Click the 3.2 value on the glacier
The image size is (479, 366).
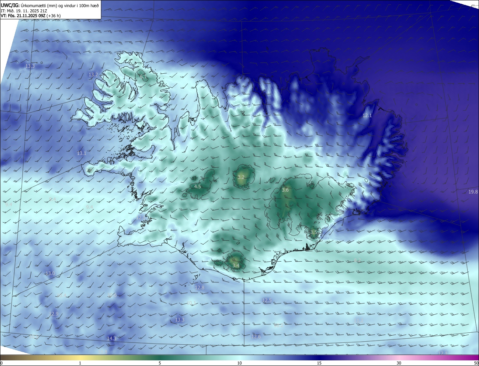241,177
